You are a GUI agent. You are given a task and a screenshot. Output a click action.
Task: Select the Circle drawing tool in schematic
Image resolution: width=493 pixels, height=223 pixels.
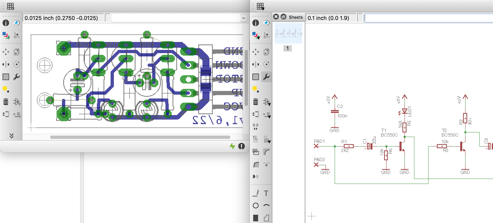point(256,206)
